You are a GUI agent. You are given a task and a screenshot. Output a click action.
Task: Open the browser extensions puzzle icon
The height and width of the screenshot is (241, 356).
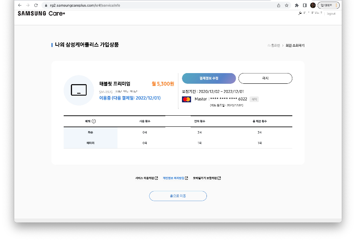[296, 5]
